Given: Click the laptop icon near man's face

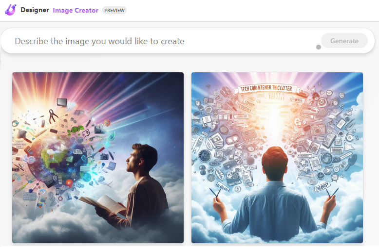Looking at the screenshot, I should tap(111, 166).
